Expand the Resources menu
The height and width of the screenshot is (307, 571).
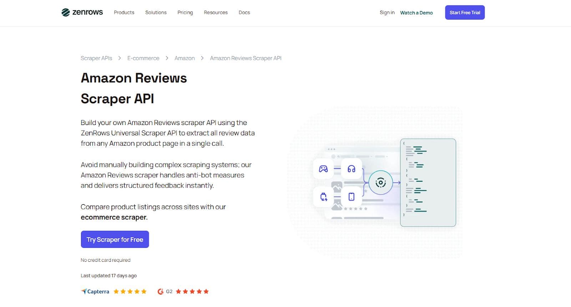(216, 12)
